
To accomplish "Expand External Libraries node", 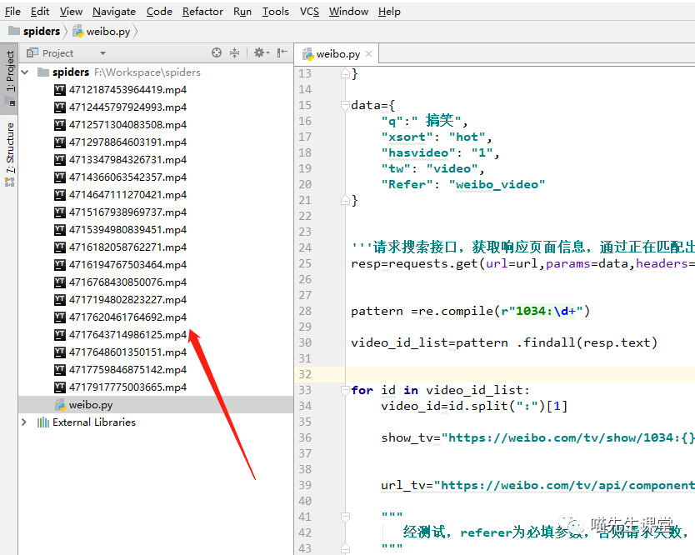I will [x=24, y=422].
